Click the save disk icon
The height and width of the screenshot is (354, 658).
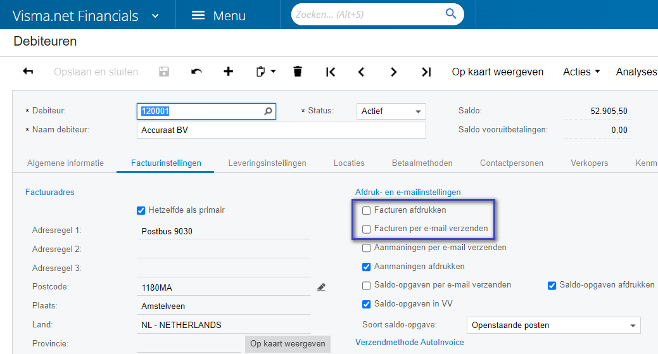click(x=164, y=72)
